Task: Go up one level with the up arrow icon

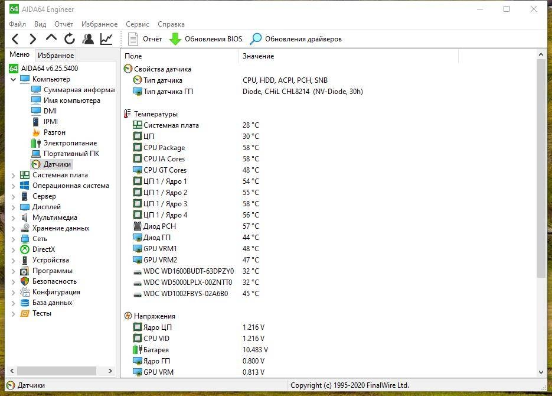Action: [51, 38]
